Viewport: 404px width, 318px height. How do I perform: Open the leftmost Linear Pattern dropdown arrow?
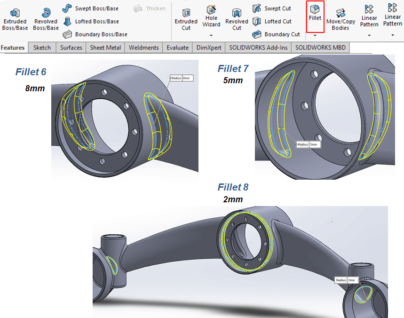click(x=369, y=35)
